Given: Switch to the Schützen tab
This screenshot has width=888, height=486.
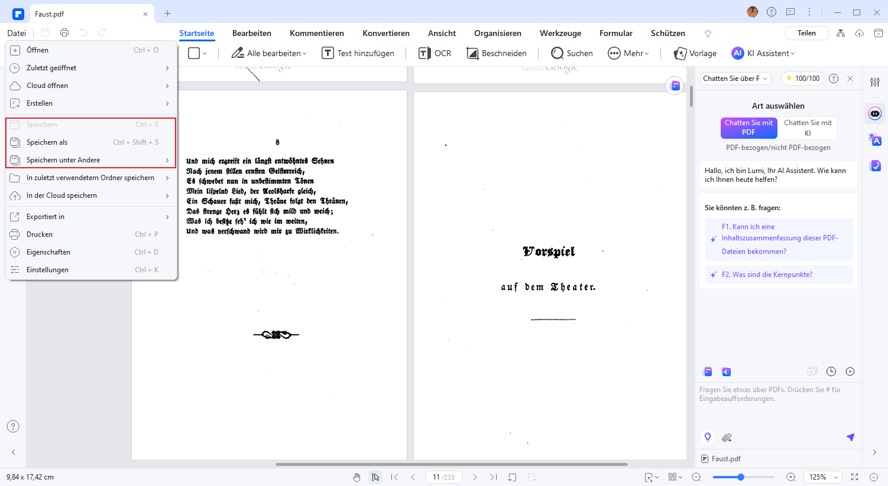Looking at the screenshot, I should coord(668,33).
